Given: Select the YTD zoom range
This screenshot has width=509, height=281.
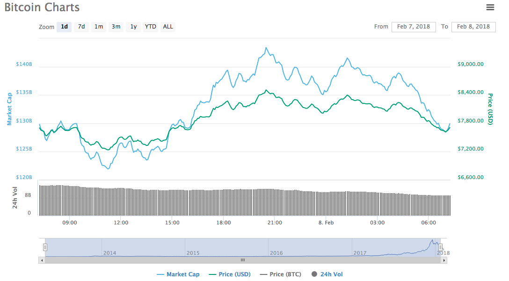Looking at the screenshot, I should (150, 27).
